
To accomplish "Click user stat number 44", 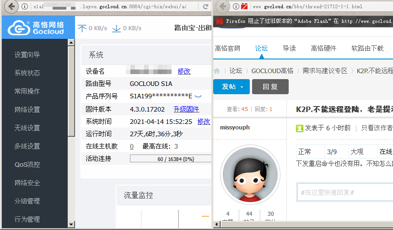I will click(249, 214).
